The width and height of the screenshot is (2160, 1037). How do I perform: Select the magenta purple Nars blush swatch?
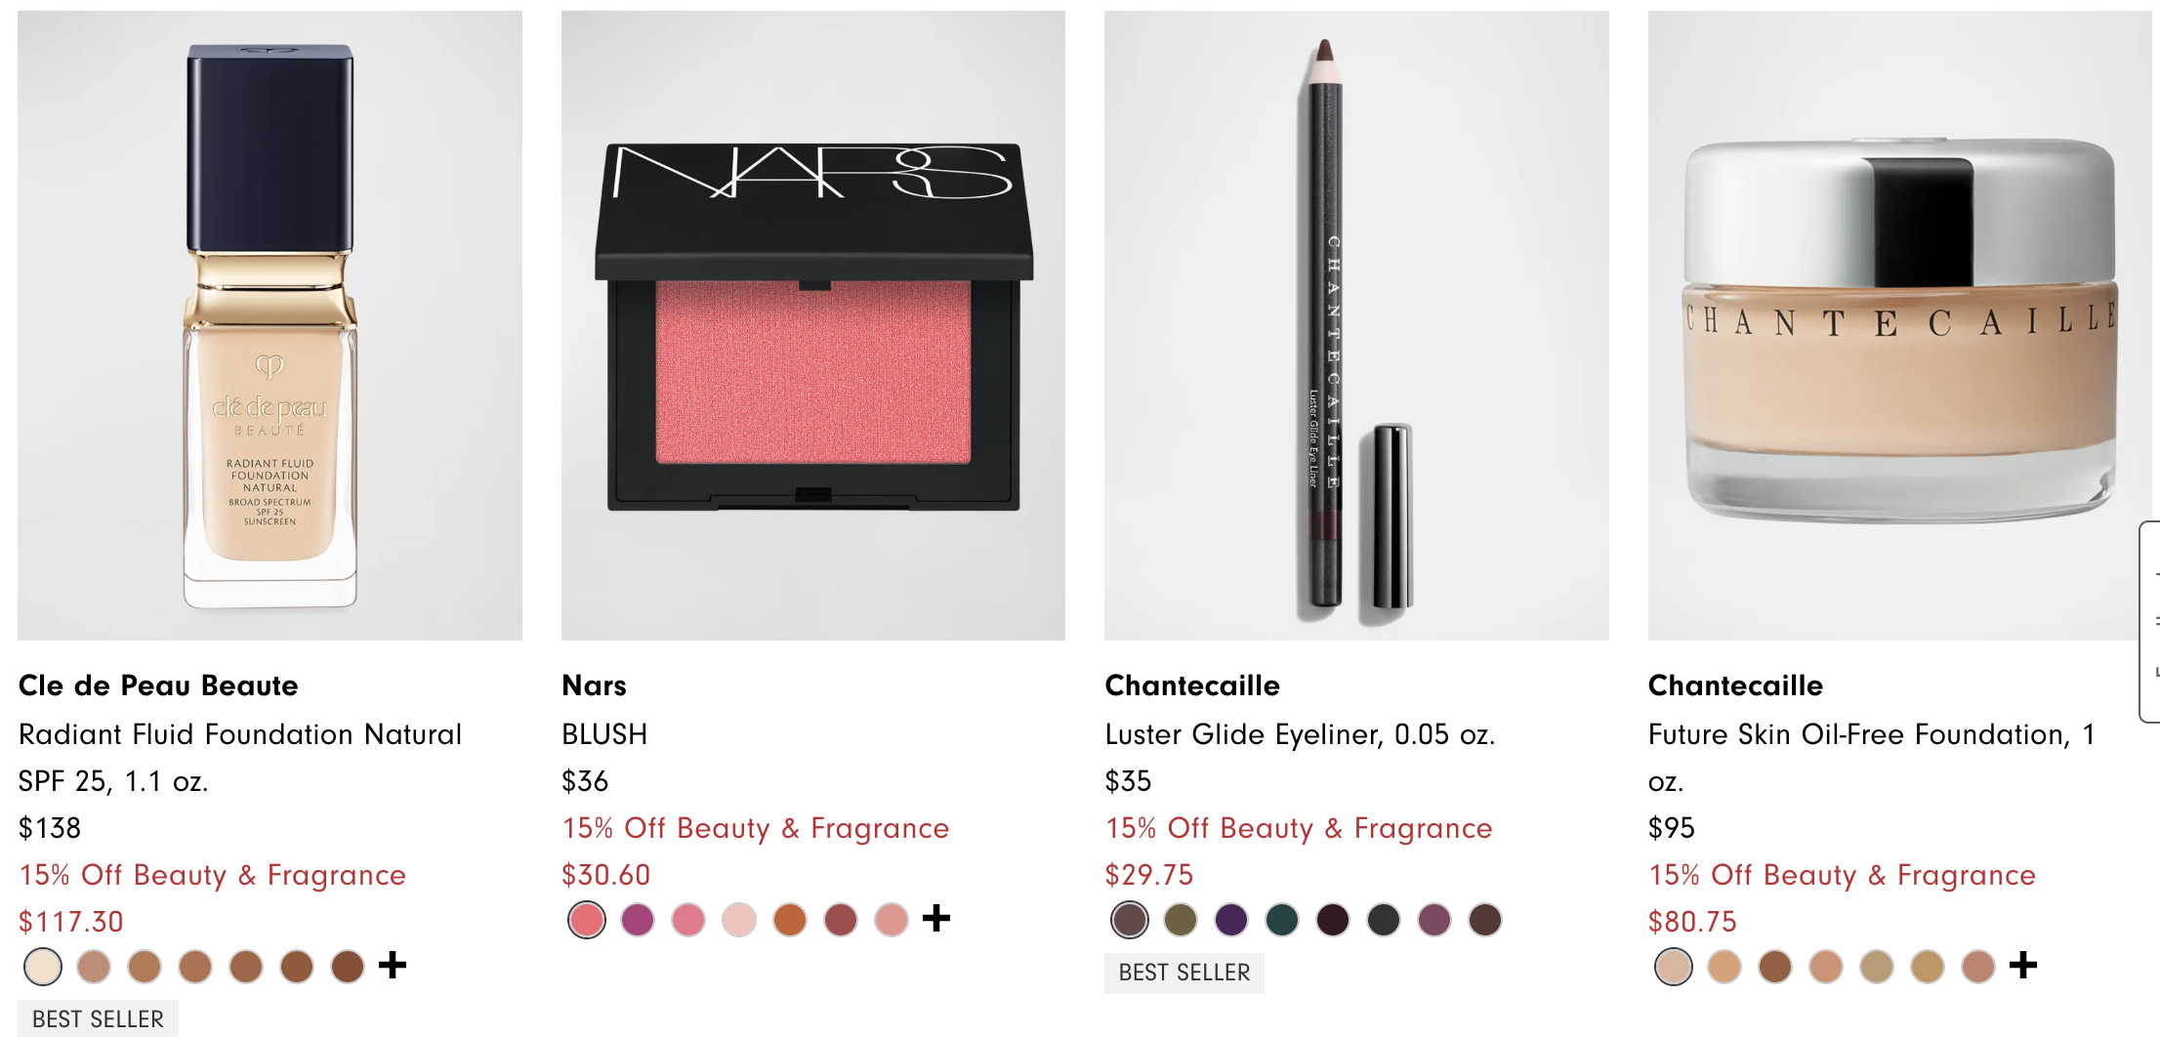638,920
